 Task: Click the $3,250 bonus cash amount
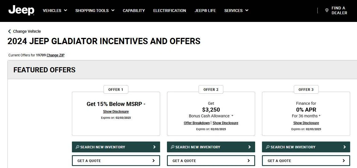click(211, 110)
